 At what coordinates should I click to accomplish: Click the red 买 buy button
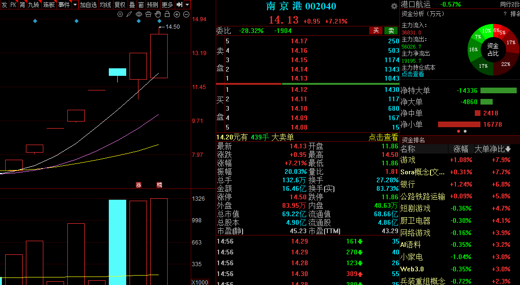[376, 31]
